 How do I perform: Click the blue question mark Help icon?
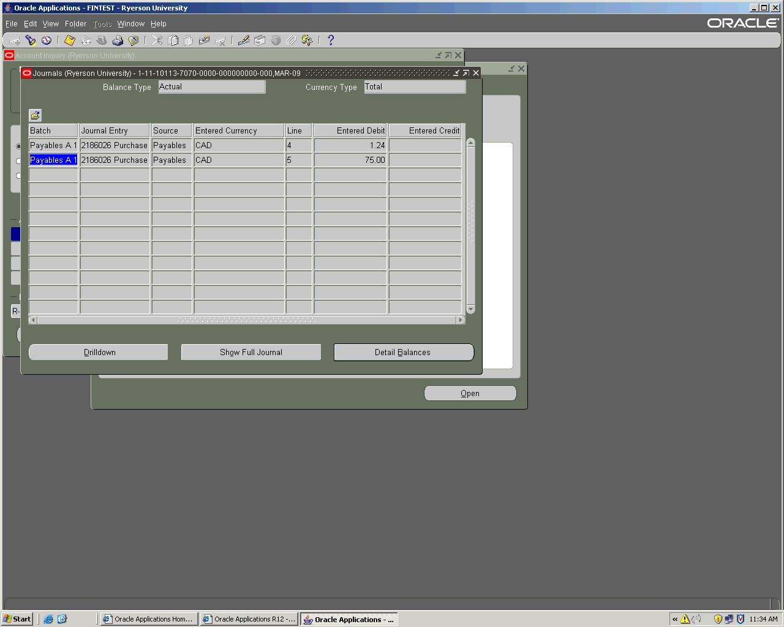[x=331, y=40]
